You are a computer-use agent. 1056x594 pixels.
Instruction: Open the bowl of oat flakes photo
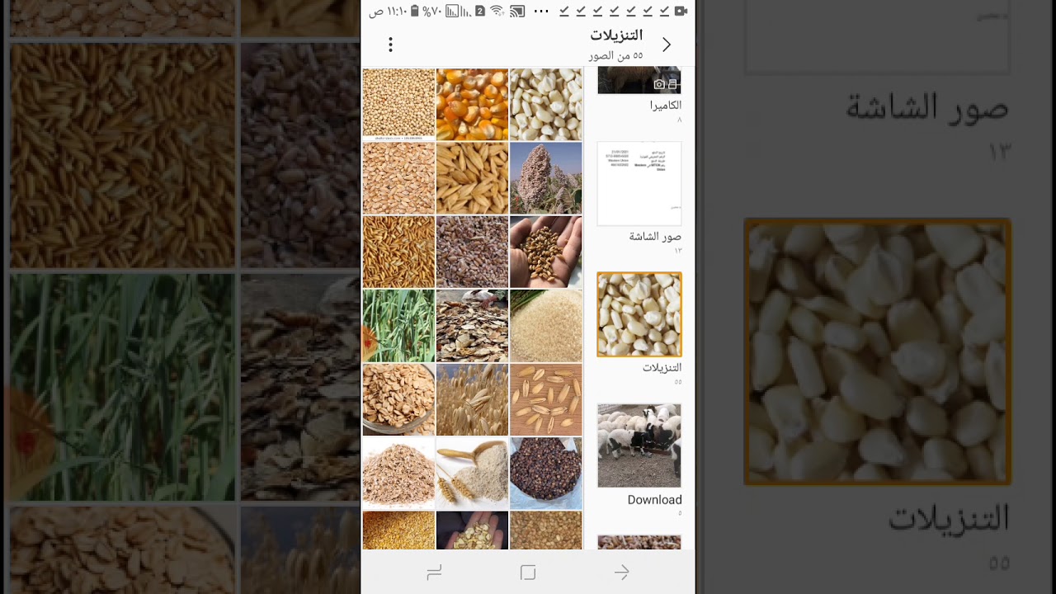(398, 399)
